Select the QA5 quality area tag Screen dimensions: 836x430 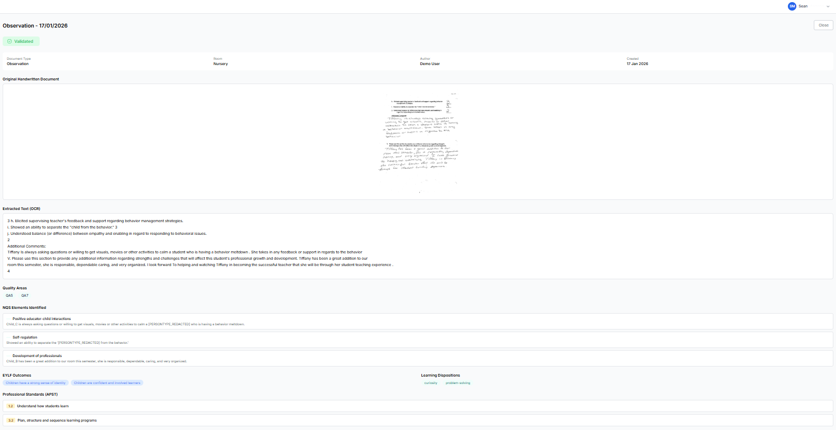[x=10, y=296]
